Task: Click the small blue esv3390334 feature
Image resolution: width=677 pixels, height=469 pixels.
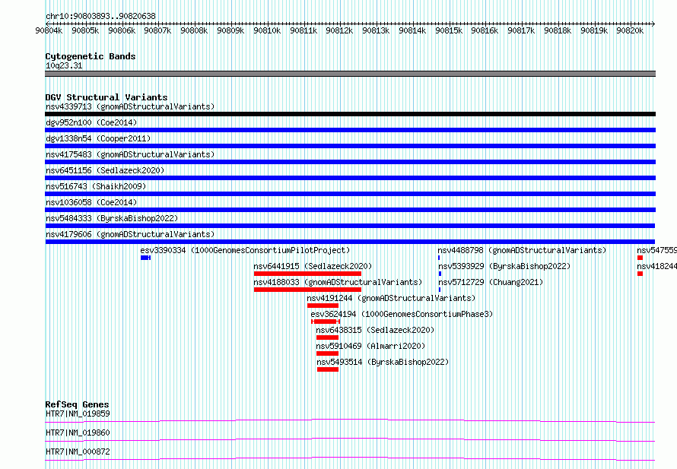Action: click(145, 258)
